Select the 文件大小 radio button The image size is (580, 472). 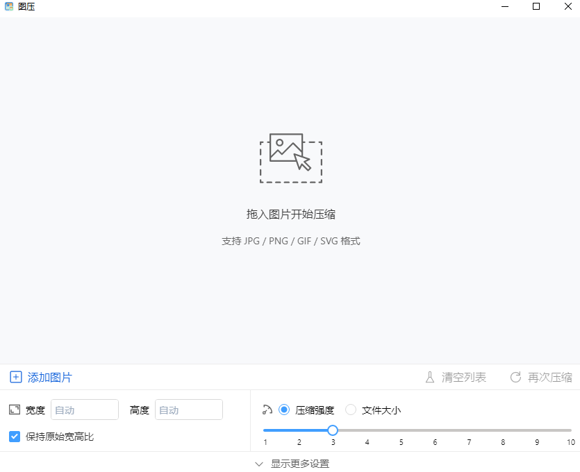click(x=351, y=410)
